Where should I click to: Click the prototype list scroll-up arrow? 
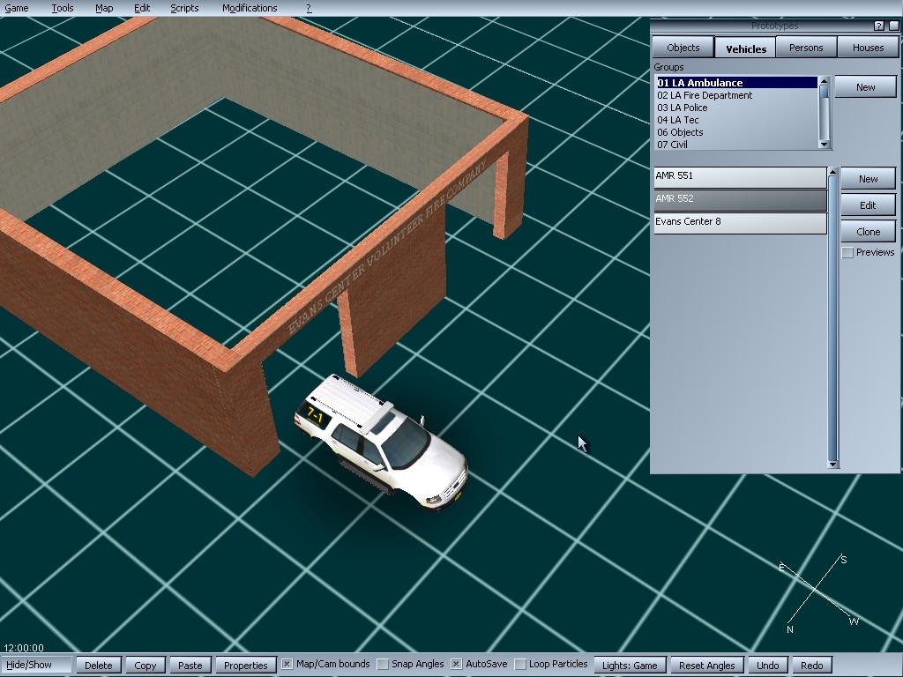[x=832, y=172]
